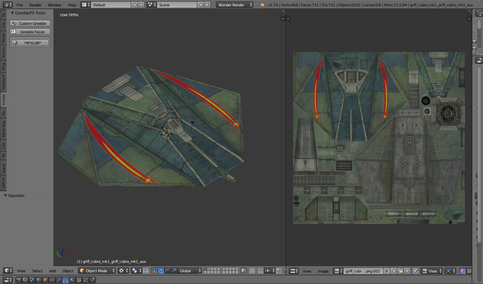Image resolution: width=483 pixels, height=284 pixels.
Task: Toggle pin image in UV editor header
Action: pos(416,271)
